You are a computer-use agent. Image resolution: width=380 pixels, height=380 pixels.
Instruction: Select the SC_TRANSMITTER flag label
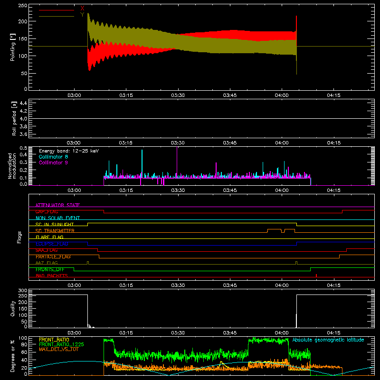[55, 231]
